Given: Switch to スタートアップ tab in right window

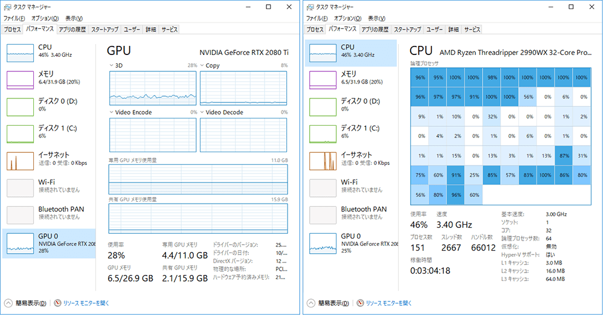Looking at the screenshot, I should click(x=407, y=29).
